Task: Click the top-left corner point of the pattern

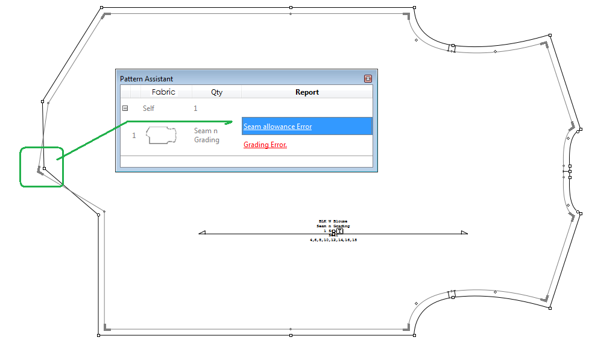Action: coord(101,8)
